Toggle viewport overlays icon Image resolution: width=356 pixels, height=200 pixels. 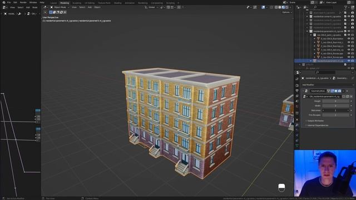263,7
